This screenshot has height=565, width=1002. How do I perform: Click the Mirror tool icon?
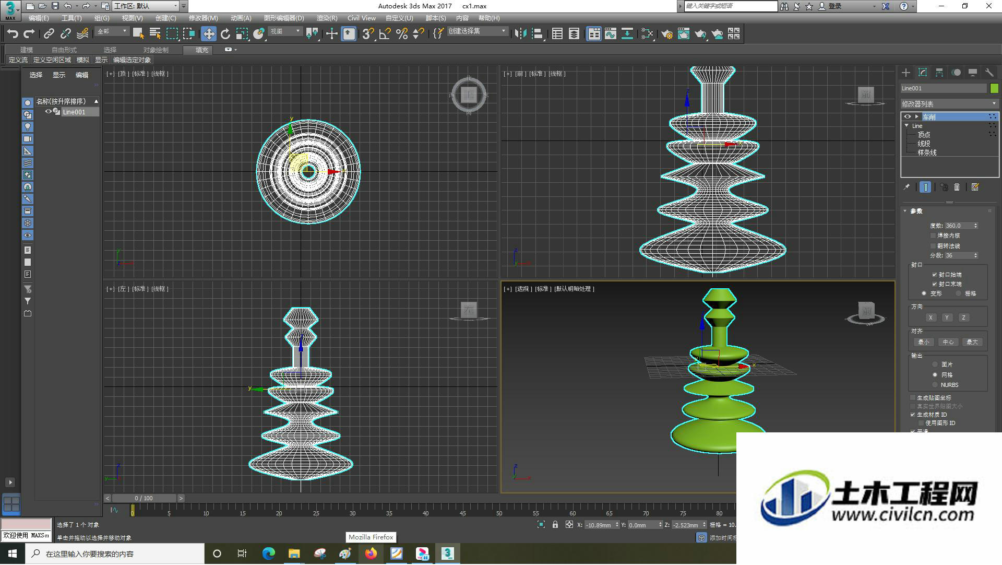coord(520,34)
